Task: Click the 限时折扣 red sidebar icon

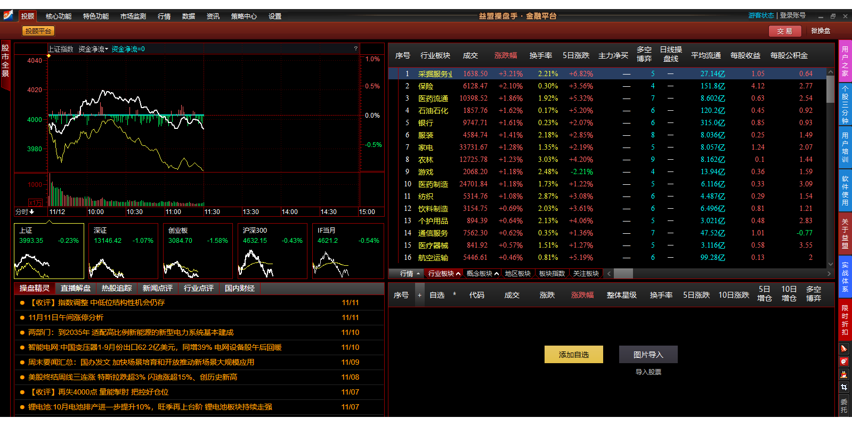Action: point(845,320)
